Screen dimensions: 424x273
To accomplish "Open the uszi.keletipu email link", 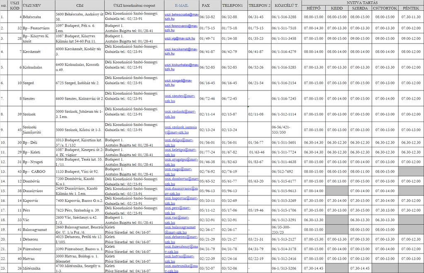I will tap(180, 152).
